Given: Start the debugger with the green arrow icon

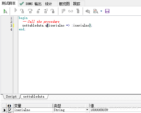Looking at the screenshot, I should (x=5, y=11).
